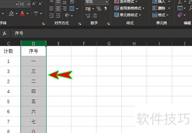Click Merge and Center icon
Screen dimensions: 192x133
click(72, 8)
